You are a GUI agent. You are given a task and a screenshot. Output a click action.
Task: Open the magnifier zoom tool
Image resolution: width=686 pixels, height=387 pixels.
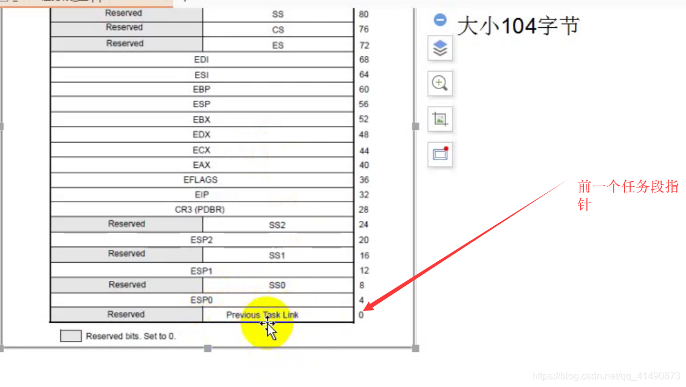click(x=439, y=84)
